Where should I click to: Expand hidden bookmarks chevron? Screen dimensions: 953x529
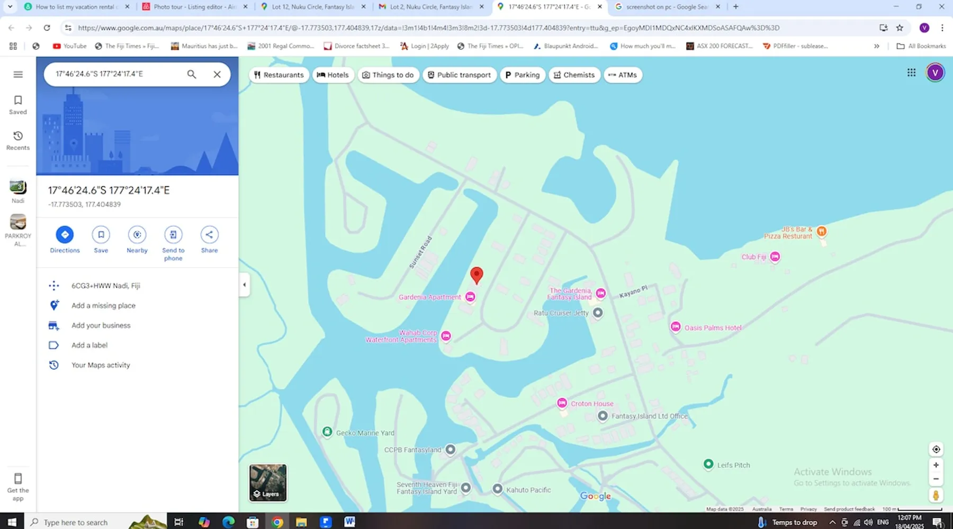coord(877,46)
